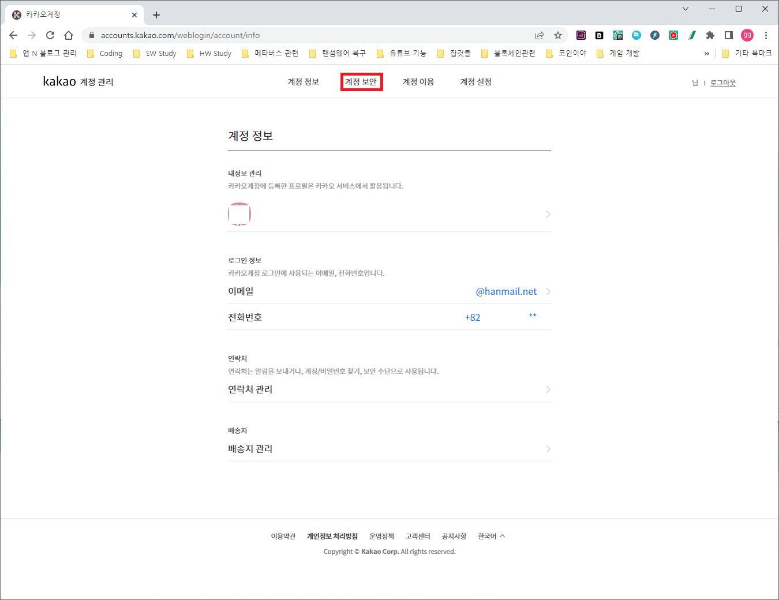The image size is (779, 600).
Task: Click the teal chat bubble extension icon
Action: coord(636,35)
